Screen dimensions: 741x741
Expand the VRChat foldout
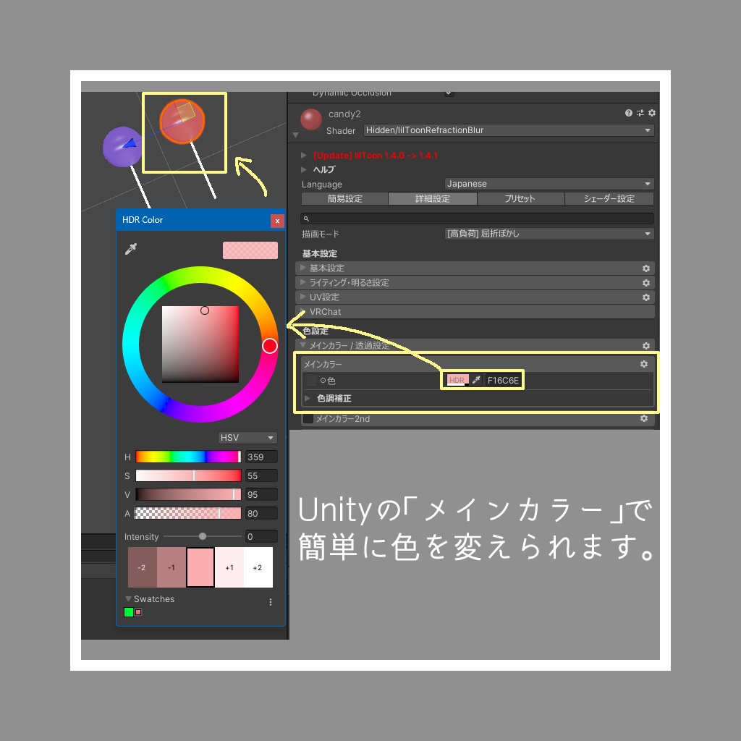pyautogui.click(x=303, y=311)
